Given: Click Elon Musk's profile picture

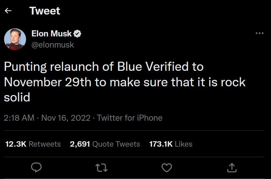Looking at the screenshot, I should click(15, 39).
